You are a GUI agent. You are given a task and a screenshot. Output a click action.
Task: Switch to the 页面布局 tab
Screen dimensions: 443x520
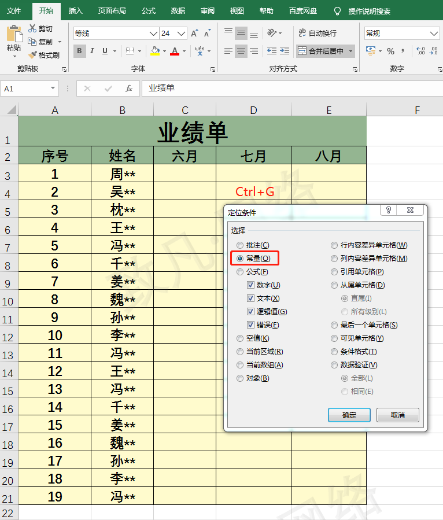[x=112, y=10]
